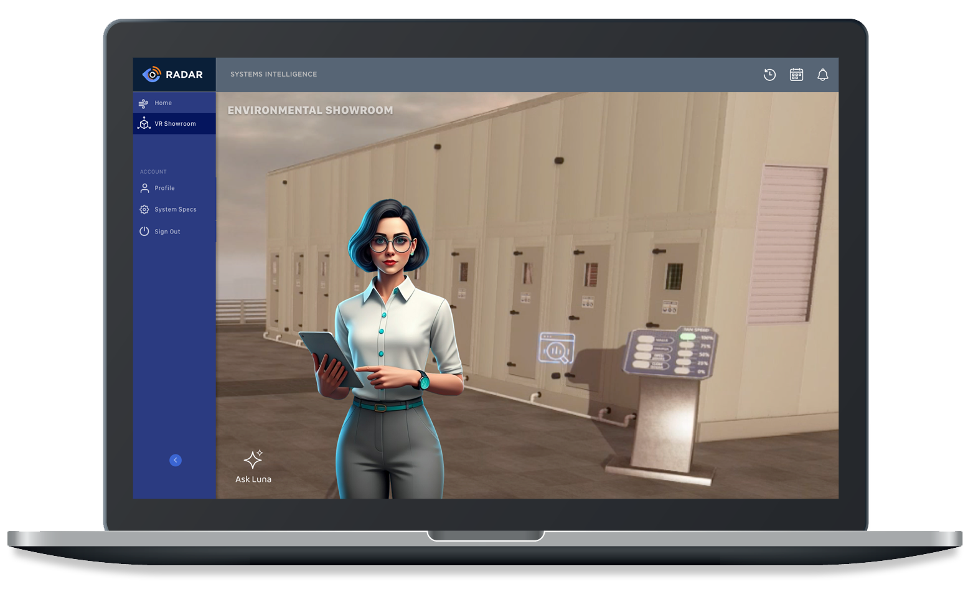Click the Home navigation icon
968x597 pixels.
(x=143, y=102)
